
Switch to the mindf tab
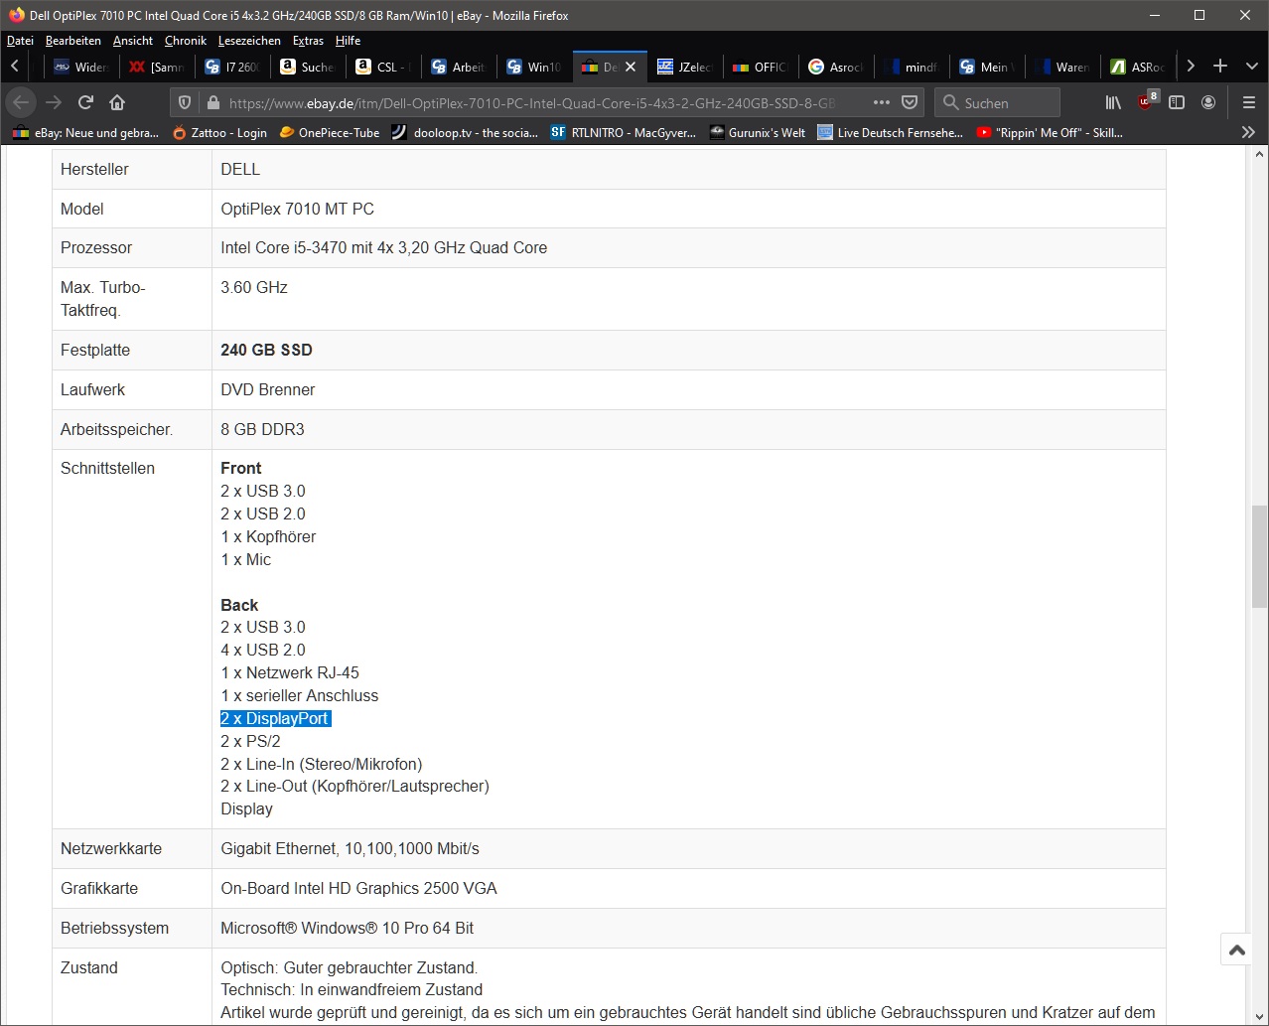pos(913,67)
